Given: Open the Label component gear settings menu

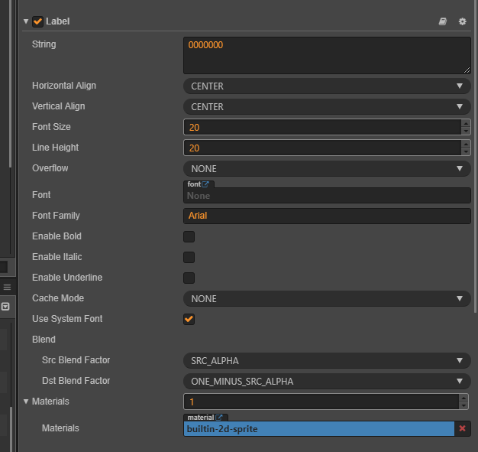Looking at the screenshot, I should 462,21.
